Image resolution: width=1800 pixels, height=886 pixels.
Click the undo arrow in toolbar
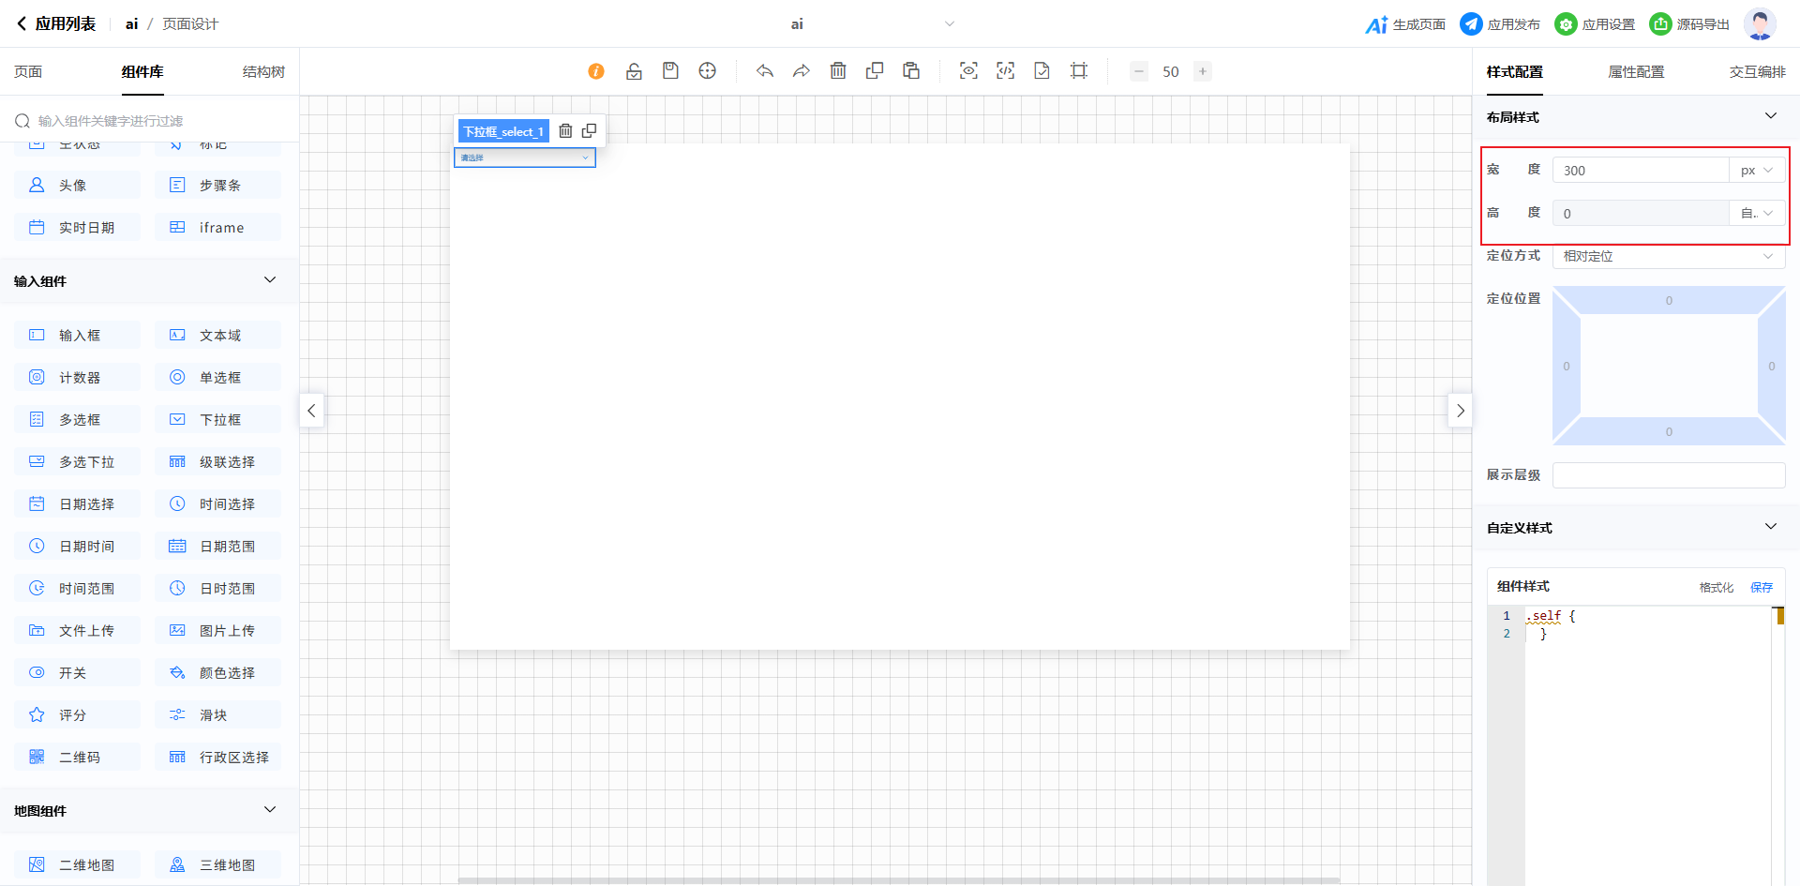click(765, 71)
